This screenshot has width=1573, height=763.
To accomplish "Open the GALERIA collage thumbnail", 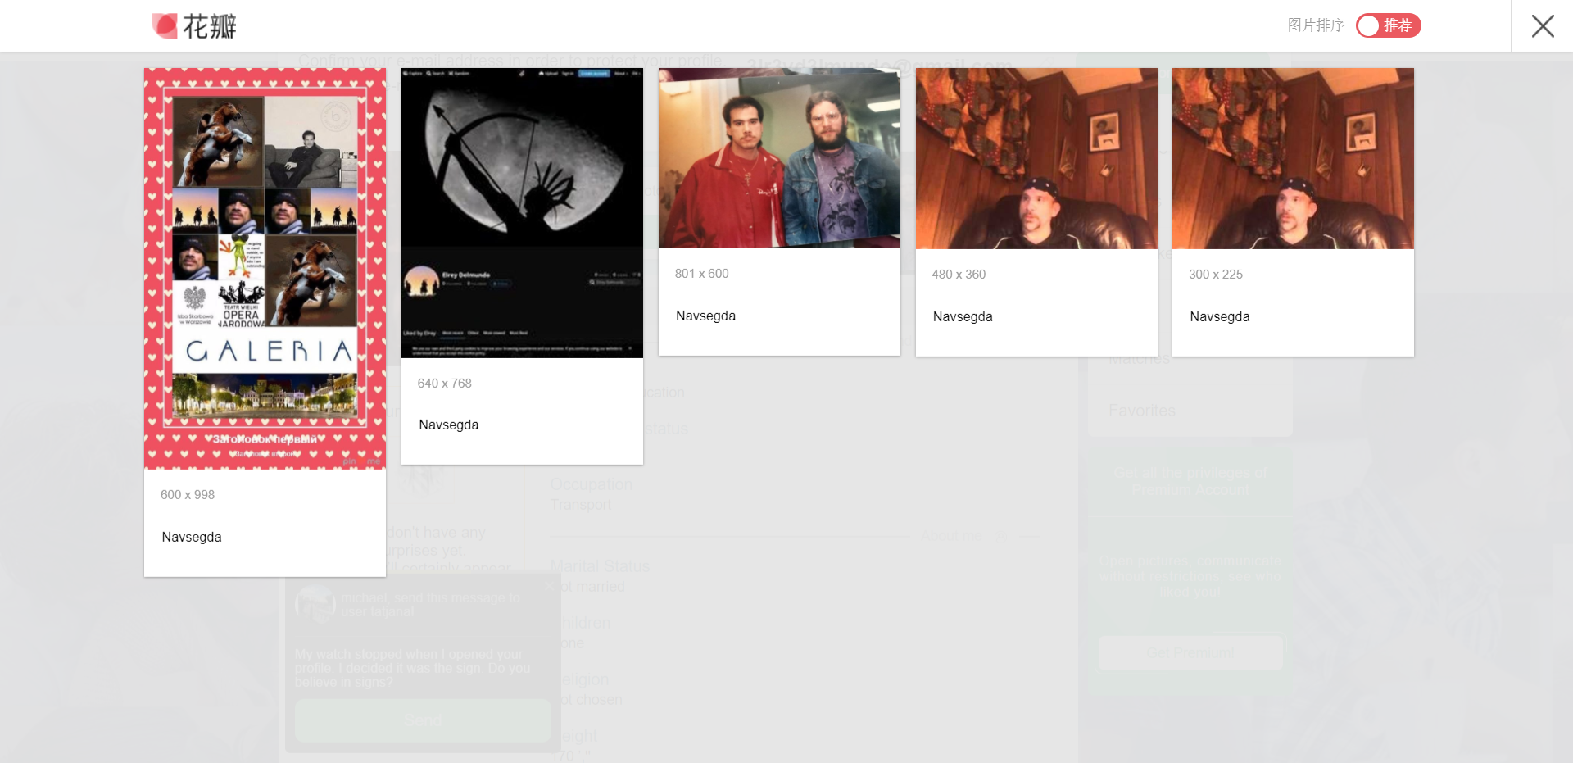I will coord(265,269).
